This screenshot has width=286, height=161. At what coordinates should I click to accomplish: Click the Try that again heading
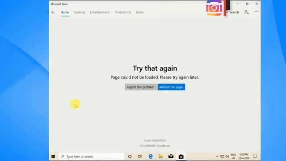(x=155, y=68)
